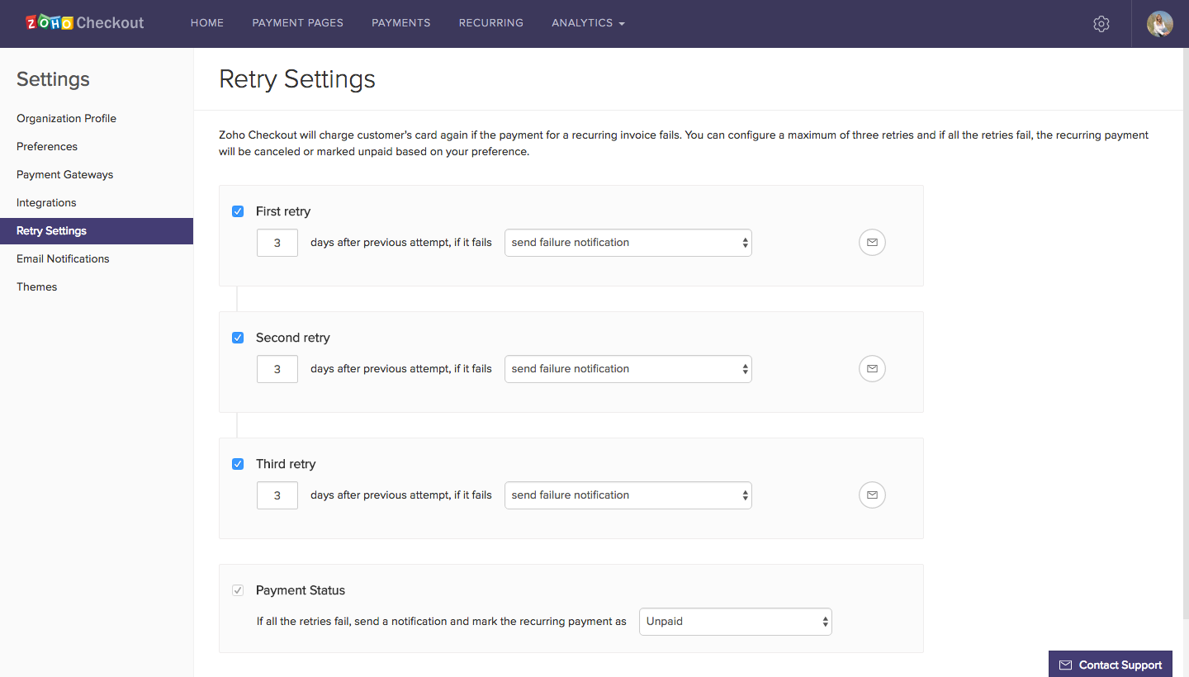Click the Retry Settings page heading
Image resolution: width=1189 pixels, height=677 pixels.
(x=297, y=79)
